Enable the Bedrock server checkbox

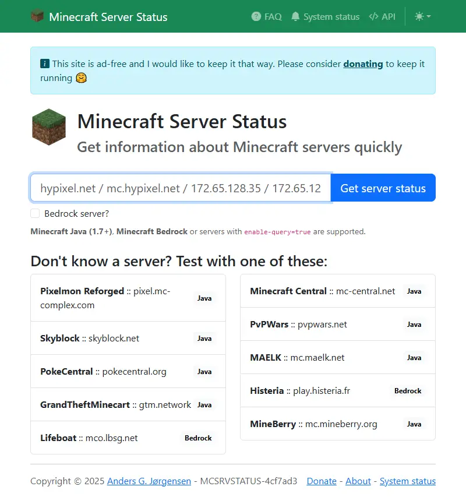tap(35, 213)
